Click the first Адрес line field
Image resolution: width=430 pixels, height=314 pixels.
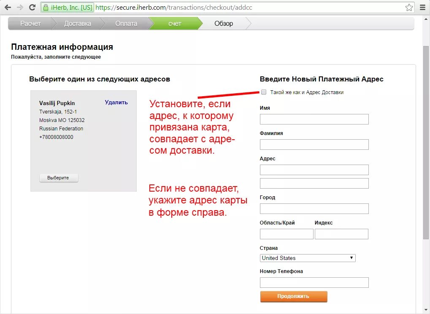click(x=314, y=170)
